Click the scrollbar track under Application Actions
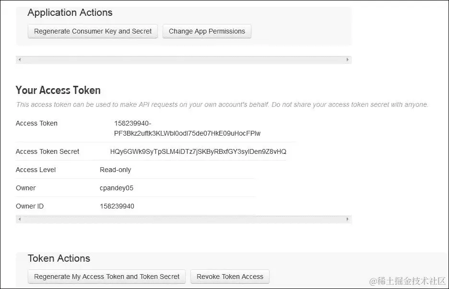Viewport: 449px width, 289px height. tap(183, 60)
